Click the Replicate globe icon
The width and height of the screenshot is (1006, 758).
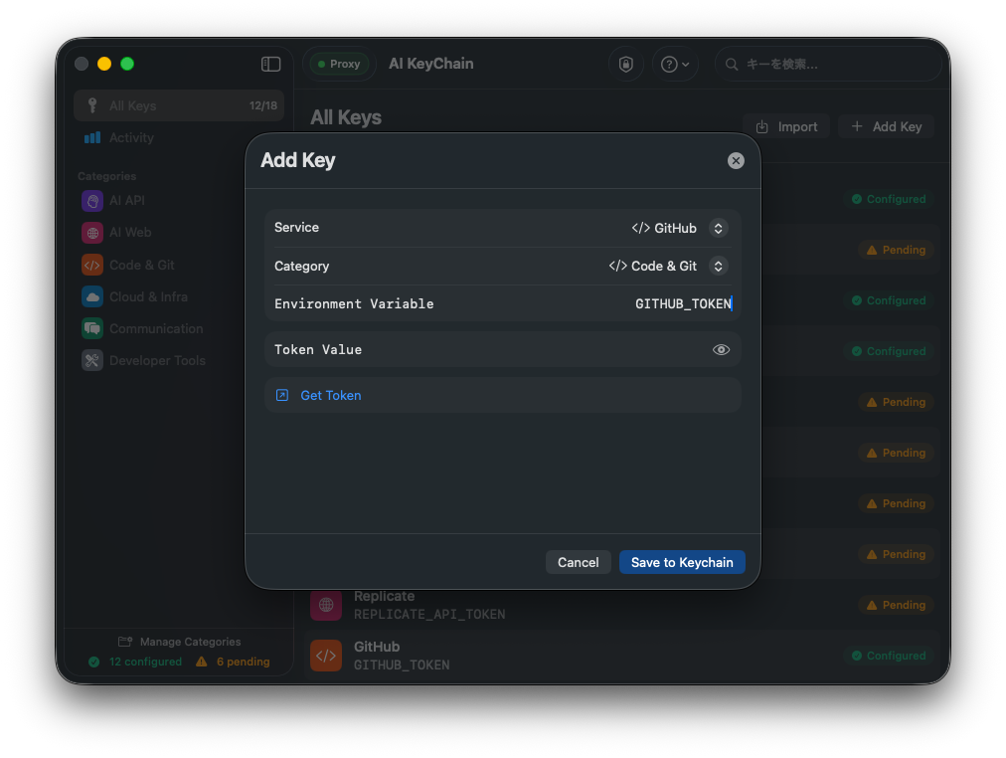pos(326,605)
